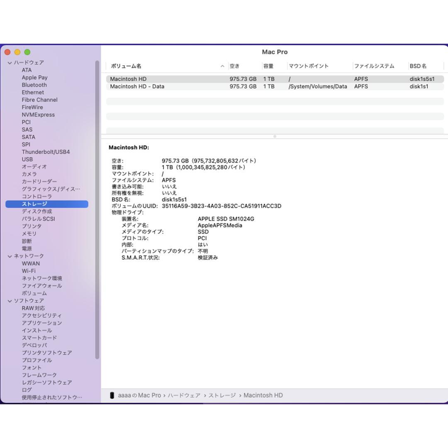Image resolution: width=448 pixels, height=448 pixels.
Task: Open the SAS entry
Action: (x=27, y=129)
